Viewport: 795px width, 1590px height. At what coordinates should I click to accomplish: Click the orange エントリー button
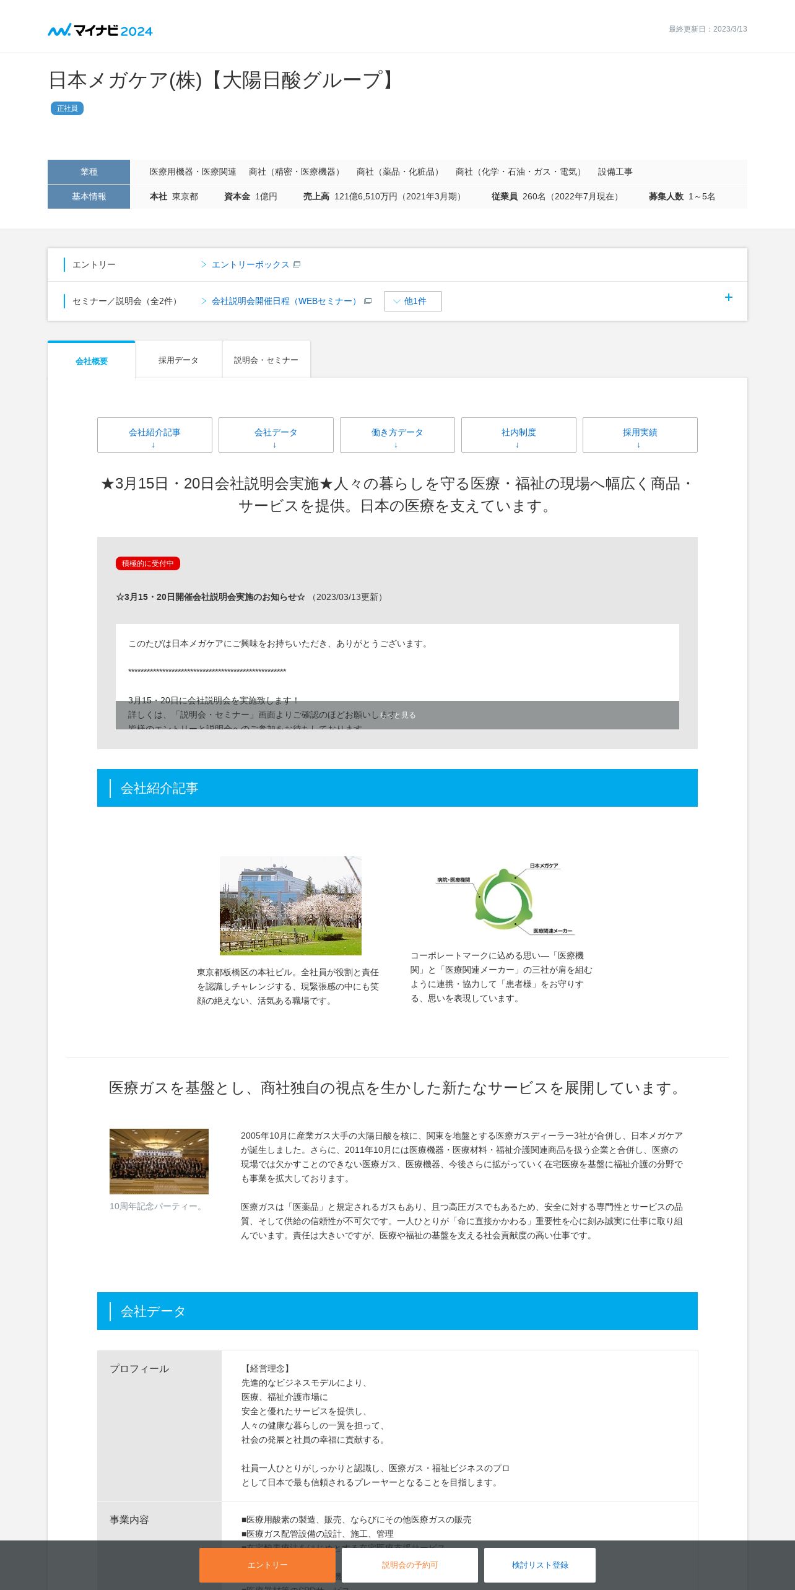(x=267, y=1565)
